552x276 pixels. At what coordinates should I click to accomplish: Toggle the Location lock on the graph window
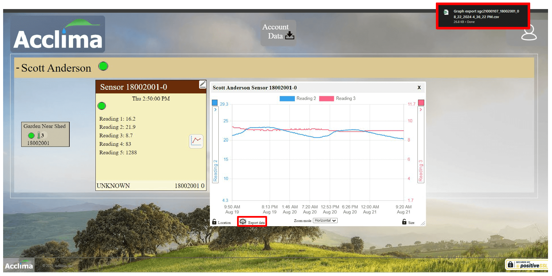point(214,222)
